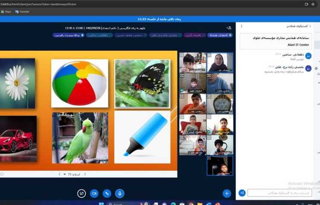Send chat message with arrow button
Screen dimensions: 320x205
pyautogui.click(x=242, y=193)
